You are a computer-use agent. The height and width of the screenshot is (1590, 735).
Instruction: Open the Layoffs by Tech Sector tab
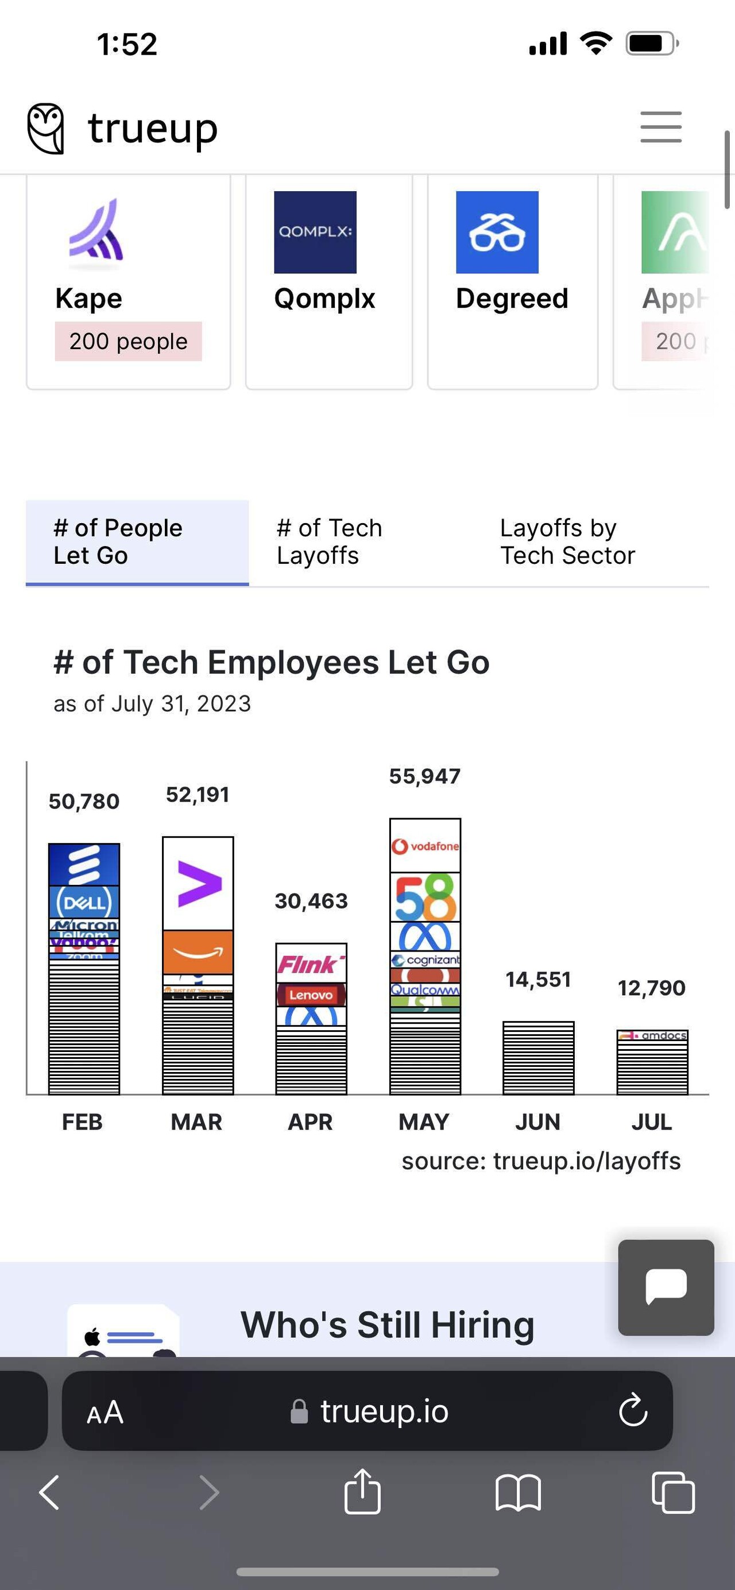568,541
